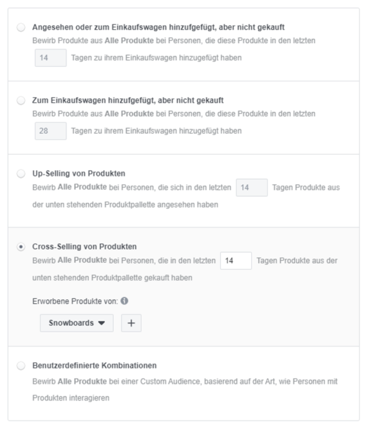Select the Cross-Selling von Produkten radio button
This screenshot has height=425, width=365.
[21, 247]
